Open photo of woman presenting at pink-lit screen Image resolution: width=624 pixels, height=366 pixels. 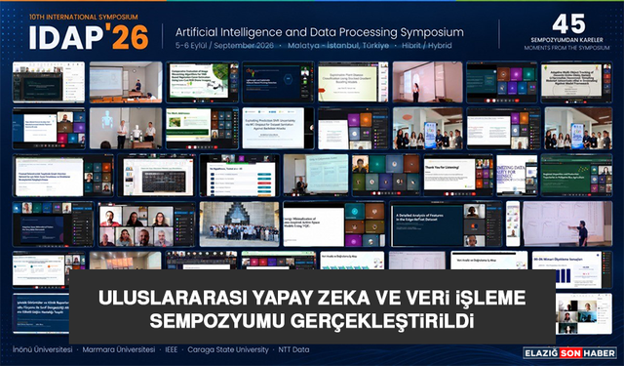point(427,82)
